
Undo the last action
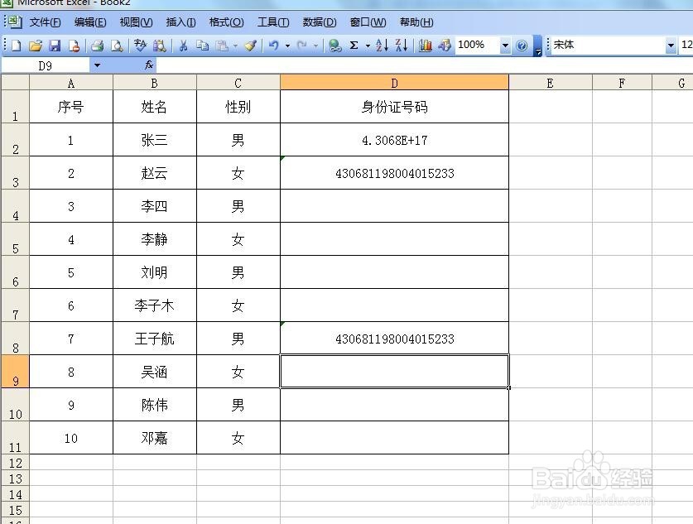point(274,46)
